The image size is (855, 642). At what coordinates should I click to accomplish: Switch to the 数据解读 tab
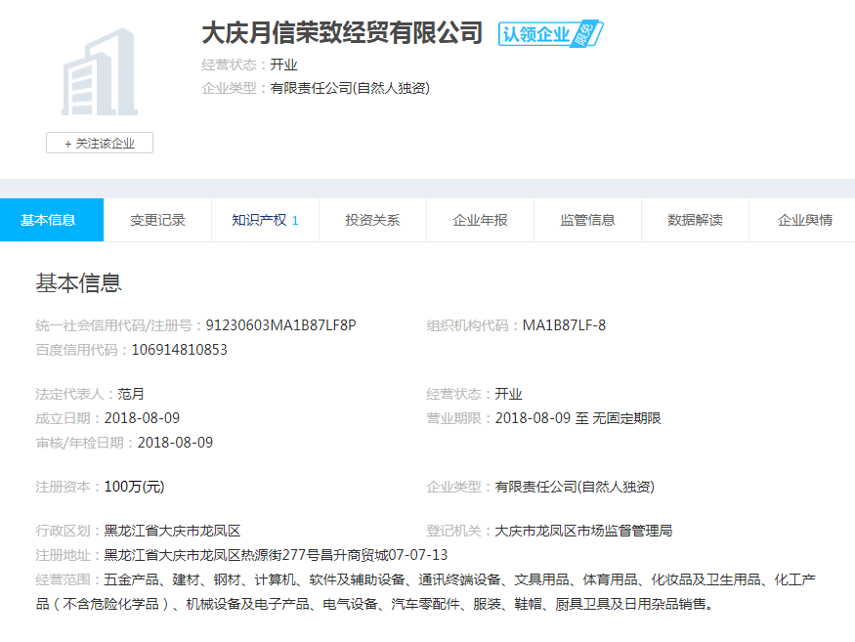(695, 220)
